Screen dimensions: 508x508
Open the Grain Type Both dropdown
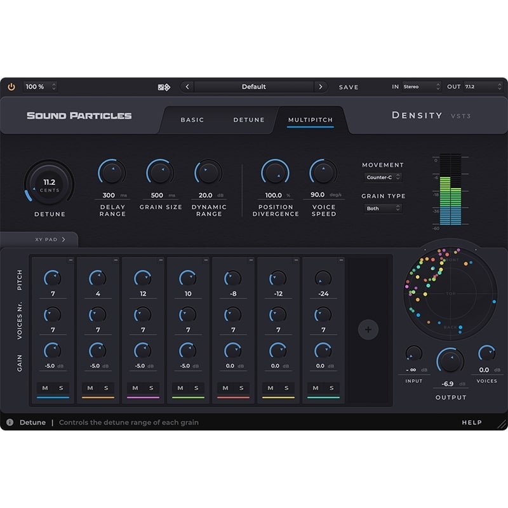383,208
